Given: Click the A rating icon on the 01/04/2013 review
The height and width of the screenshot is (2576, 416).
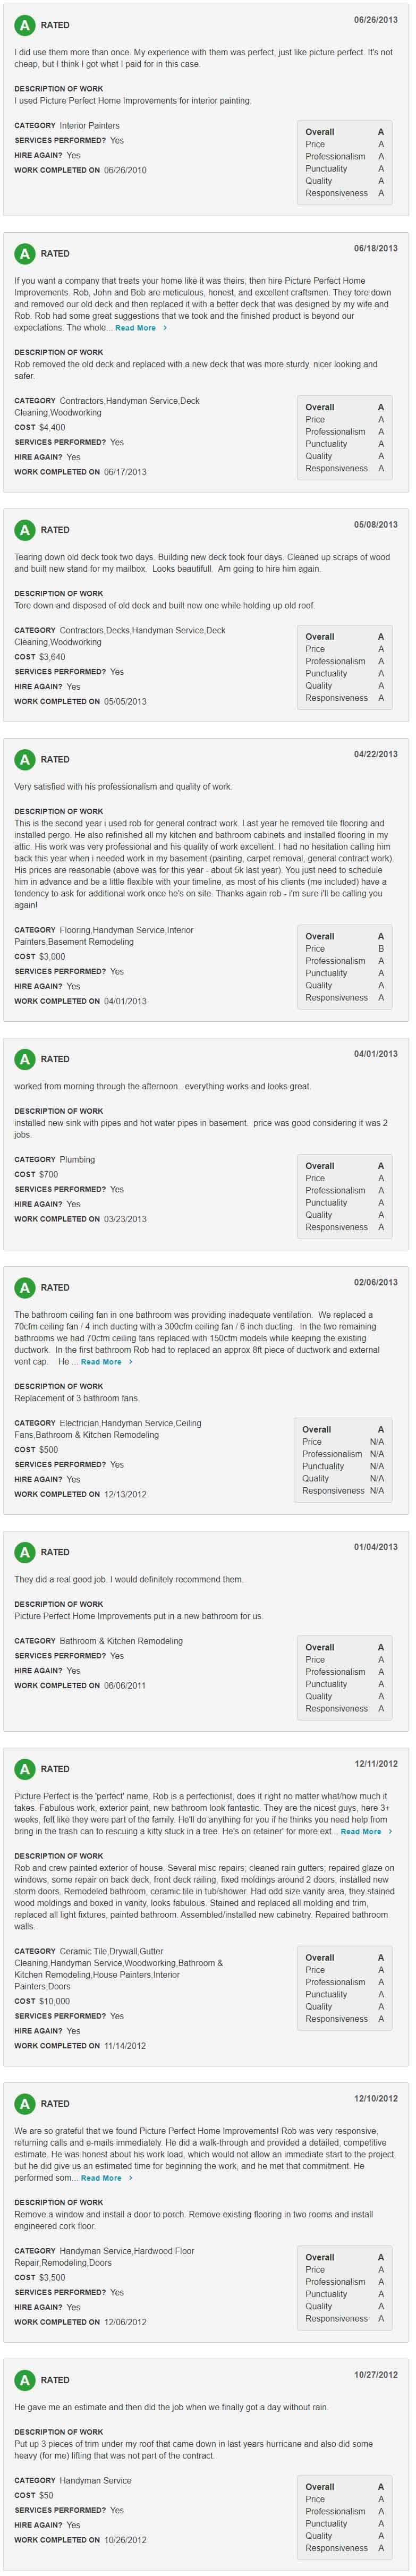Looking at the screenshot, I should 24,1553.
